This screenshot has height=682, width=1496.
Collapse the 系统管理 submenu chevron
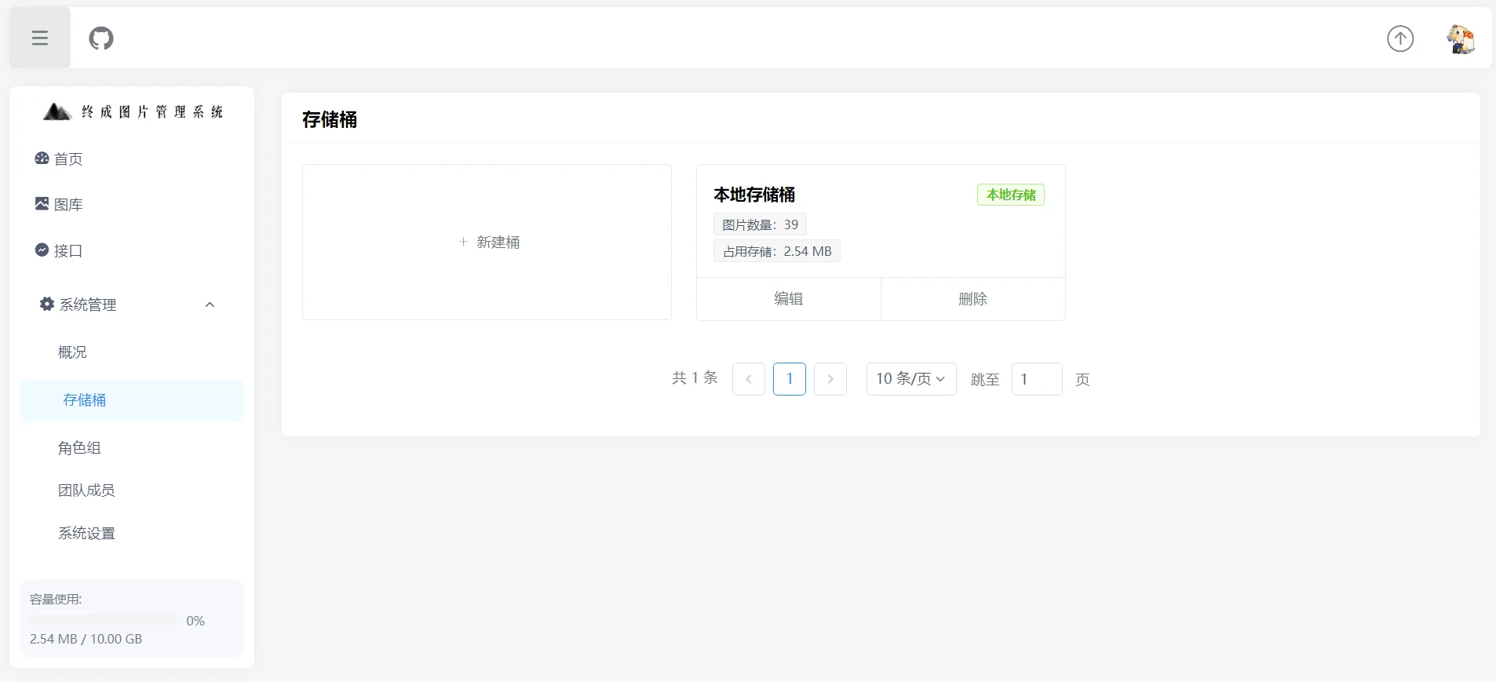210,305
